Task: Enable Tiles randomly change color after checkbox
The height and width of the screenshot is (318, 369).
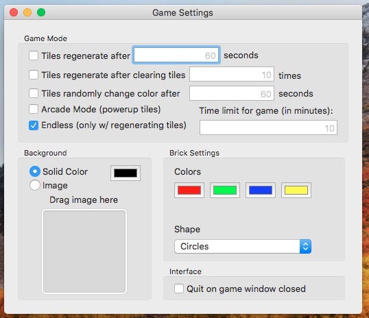Action: (34, 93)
